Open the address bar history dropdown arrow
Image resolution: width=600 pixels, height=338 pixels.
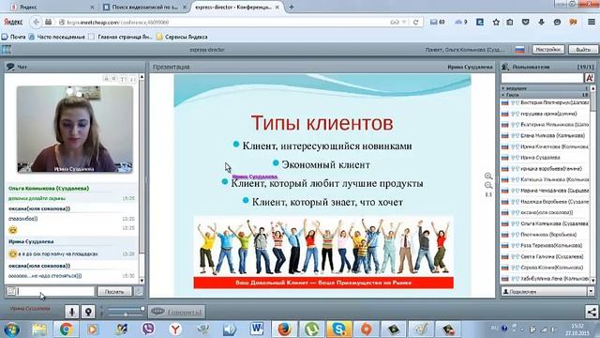(404, 23)
